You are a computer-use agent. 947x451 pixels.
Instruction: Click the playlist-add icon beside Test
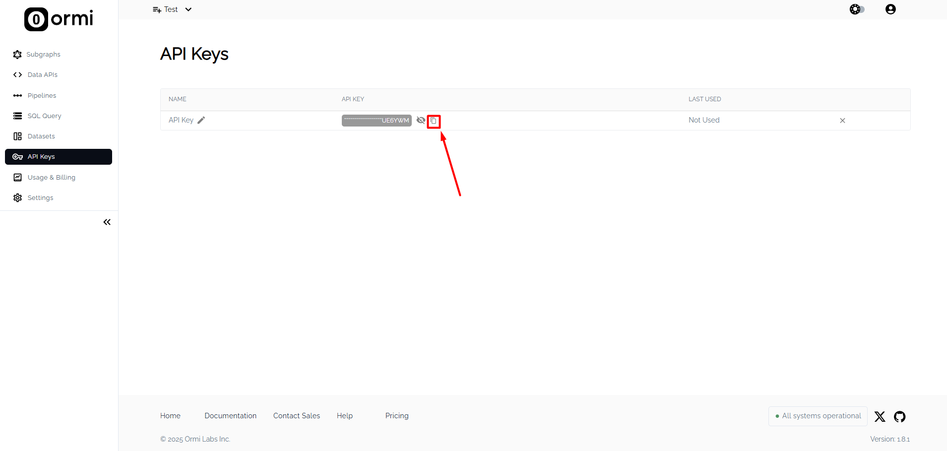tap(157, 9)
